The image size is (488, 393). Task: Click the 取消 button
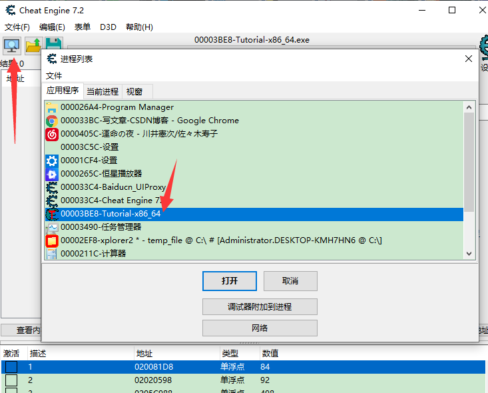point(290,281)
